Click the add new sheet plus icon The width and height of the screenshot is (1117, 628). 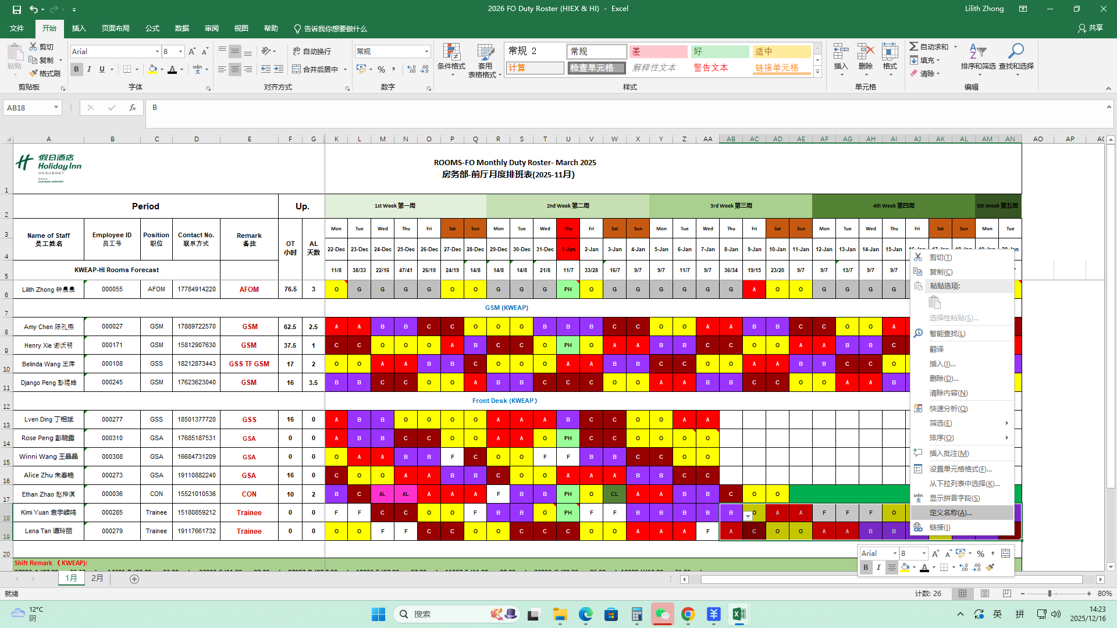click(134, 579)
